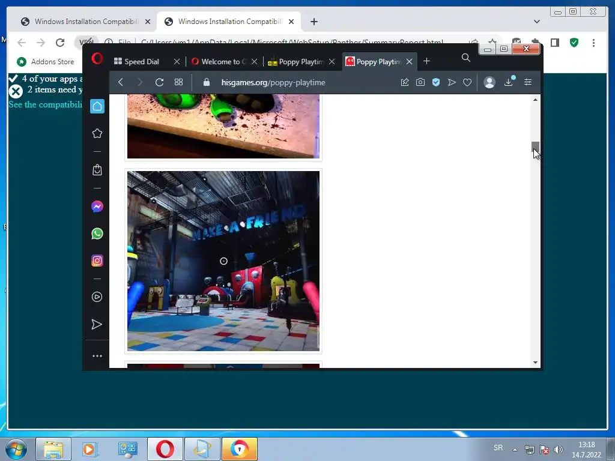Screen dimensions: 615x461
Task: Open Instagram in Opera sidebar
Action: click(97, 261)
